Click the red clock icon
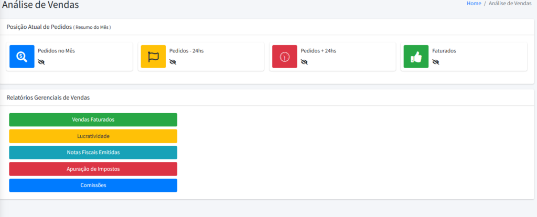The width and height of the screenshot is (537, 217). pos(285,57)
